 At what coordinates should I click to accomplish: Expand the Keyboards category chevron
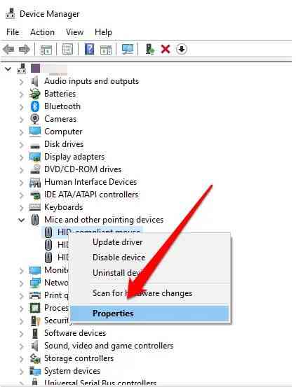(x=22, y=207)
